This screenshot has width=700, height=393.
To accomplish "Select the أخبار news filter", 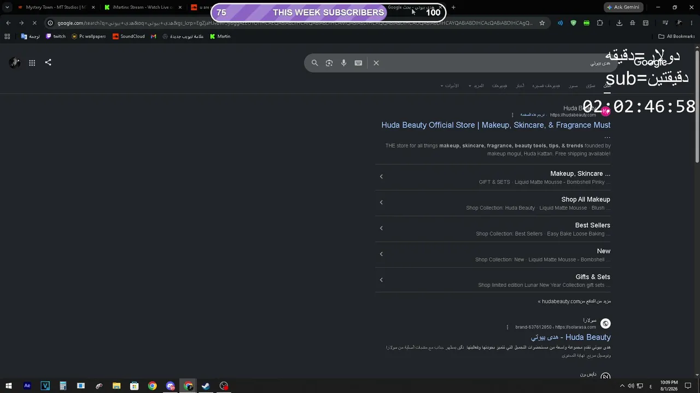I will coord(520,86).
